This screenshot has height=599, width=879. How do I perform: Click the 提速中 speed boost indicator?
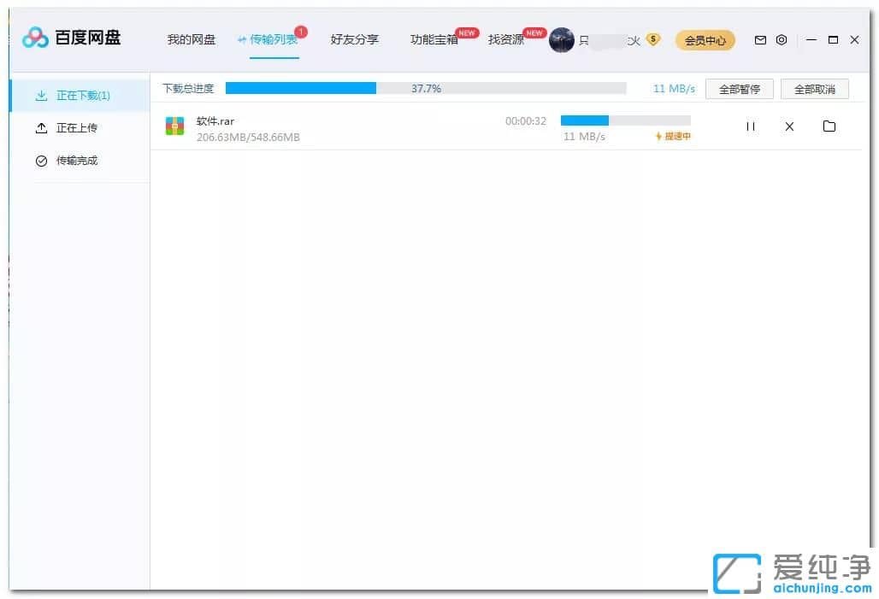point(673,137)
